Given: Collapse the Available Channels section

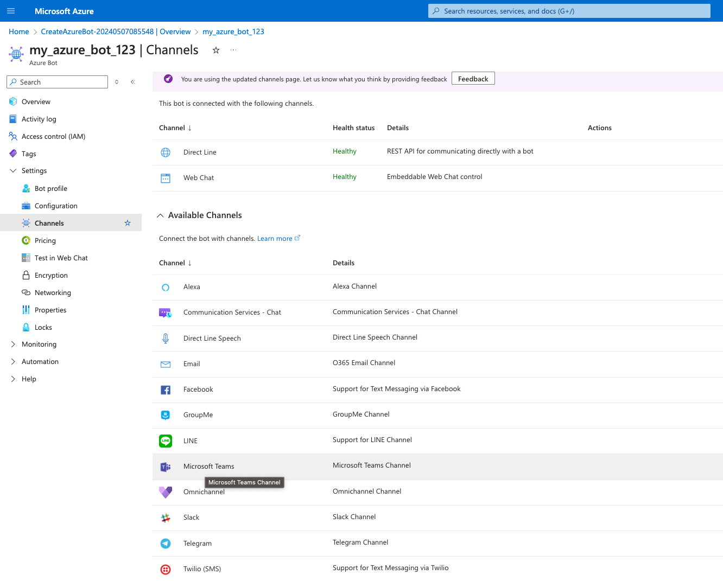Looking at the screenshot, I should (x=160, y=215).
